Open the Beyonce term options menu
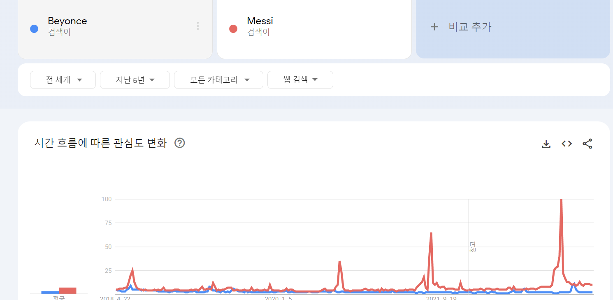The height and width of the screenshot is (300, 613). coord(198,26)
